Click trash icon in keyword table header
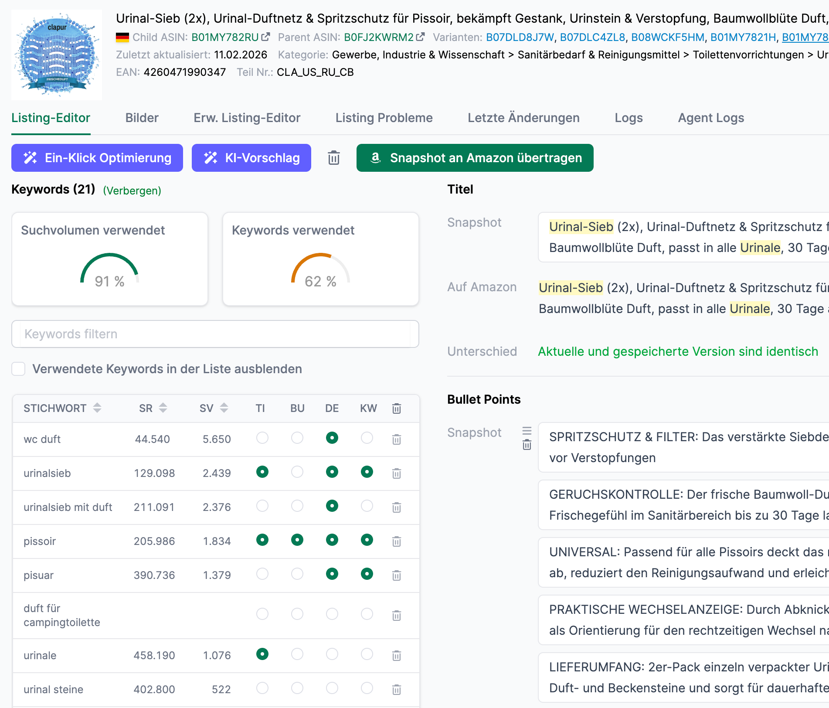The image size is (829, 708). (x=396, y=408)
